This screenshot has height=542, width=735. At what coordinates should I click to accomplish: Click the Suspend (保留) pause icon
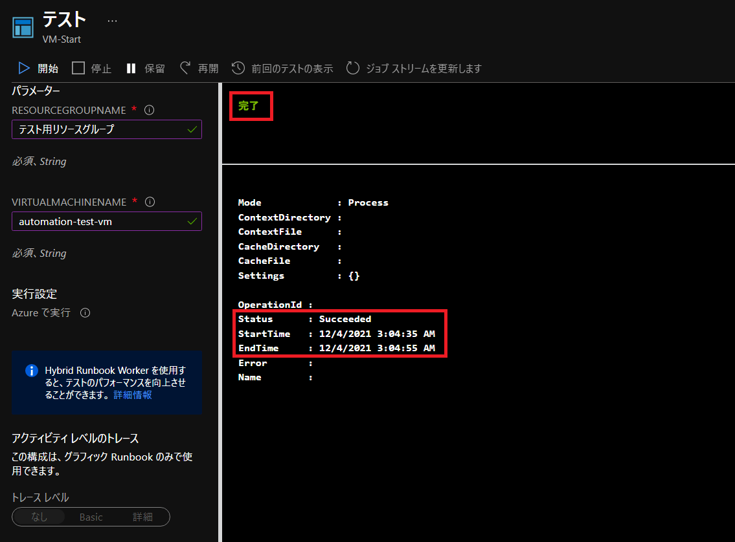(x=131, y=69)
